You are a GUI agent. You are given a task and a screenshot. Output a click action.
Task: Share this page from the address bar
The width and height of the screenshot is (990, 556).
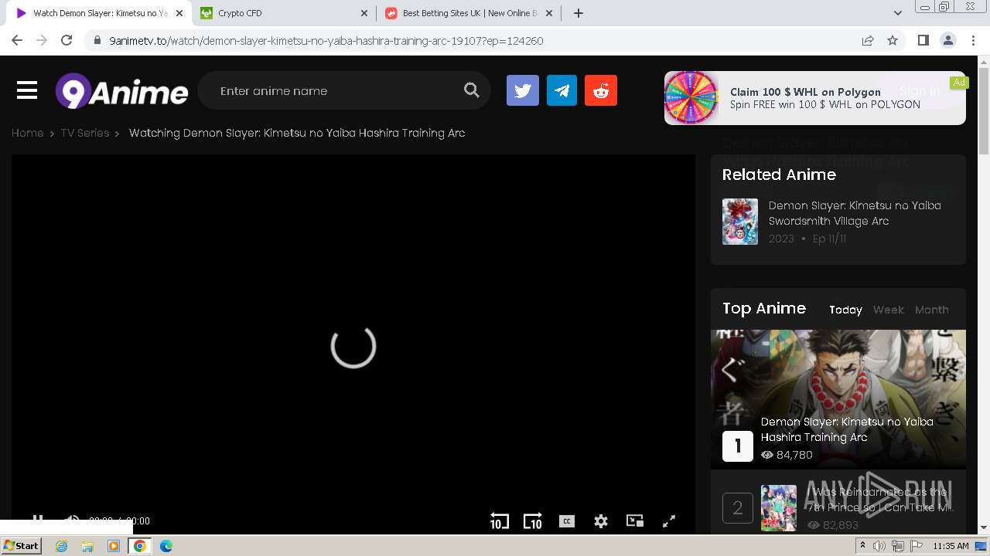[x=868, y=40]
